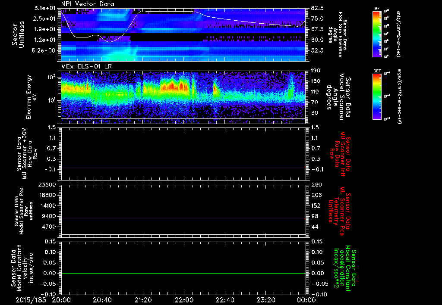Select the NPI Vector Data panel title
Image resolution: width=442 pixels, height=305 pixels.
88,3
